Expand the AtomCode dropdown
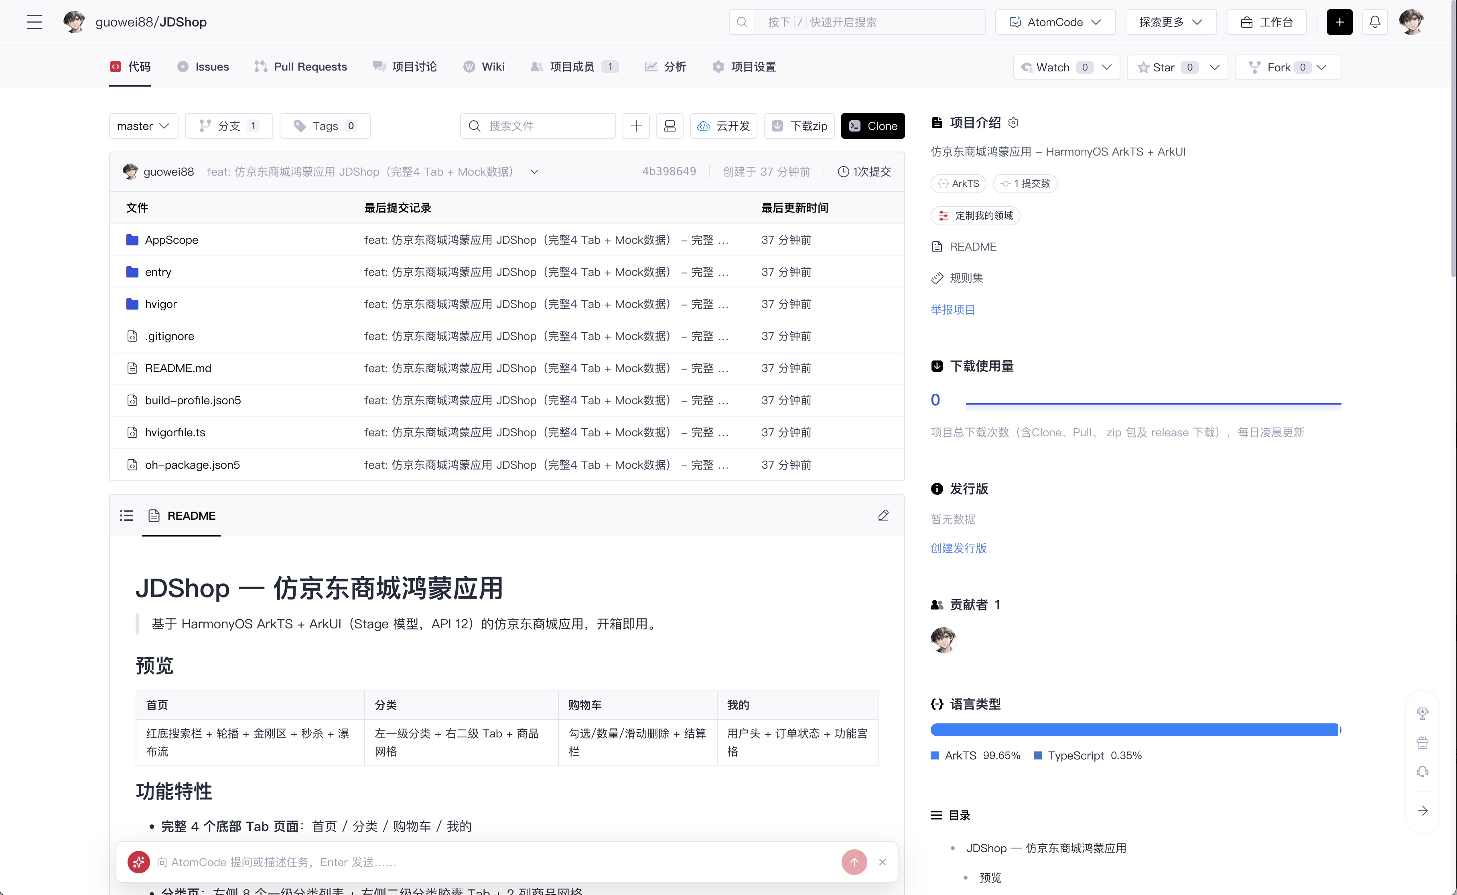This screenshot has height=895, width=1457. point(1055,22)
